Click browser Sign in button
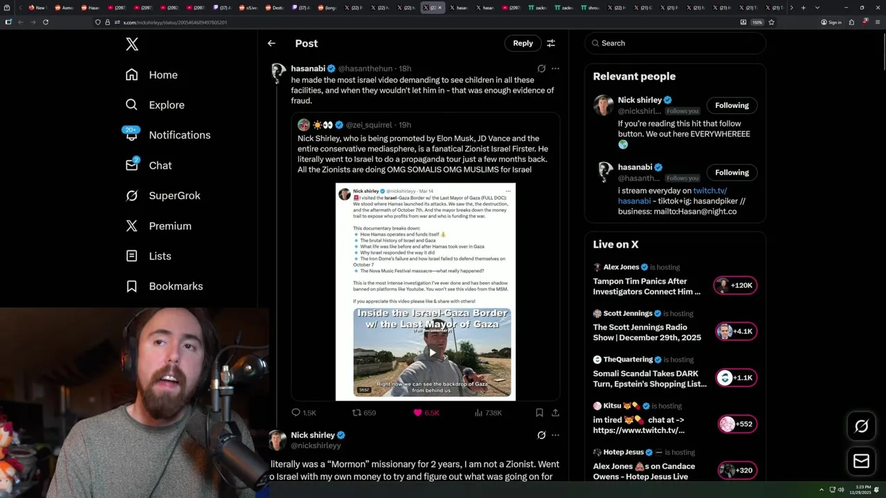Screen dimensions: 886x498 pos(831,22)
